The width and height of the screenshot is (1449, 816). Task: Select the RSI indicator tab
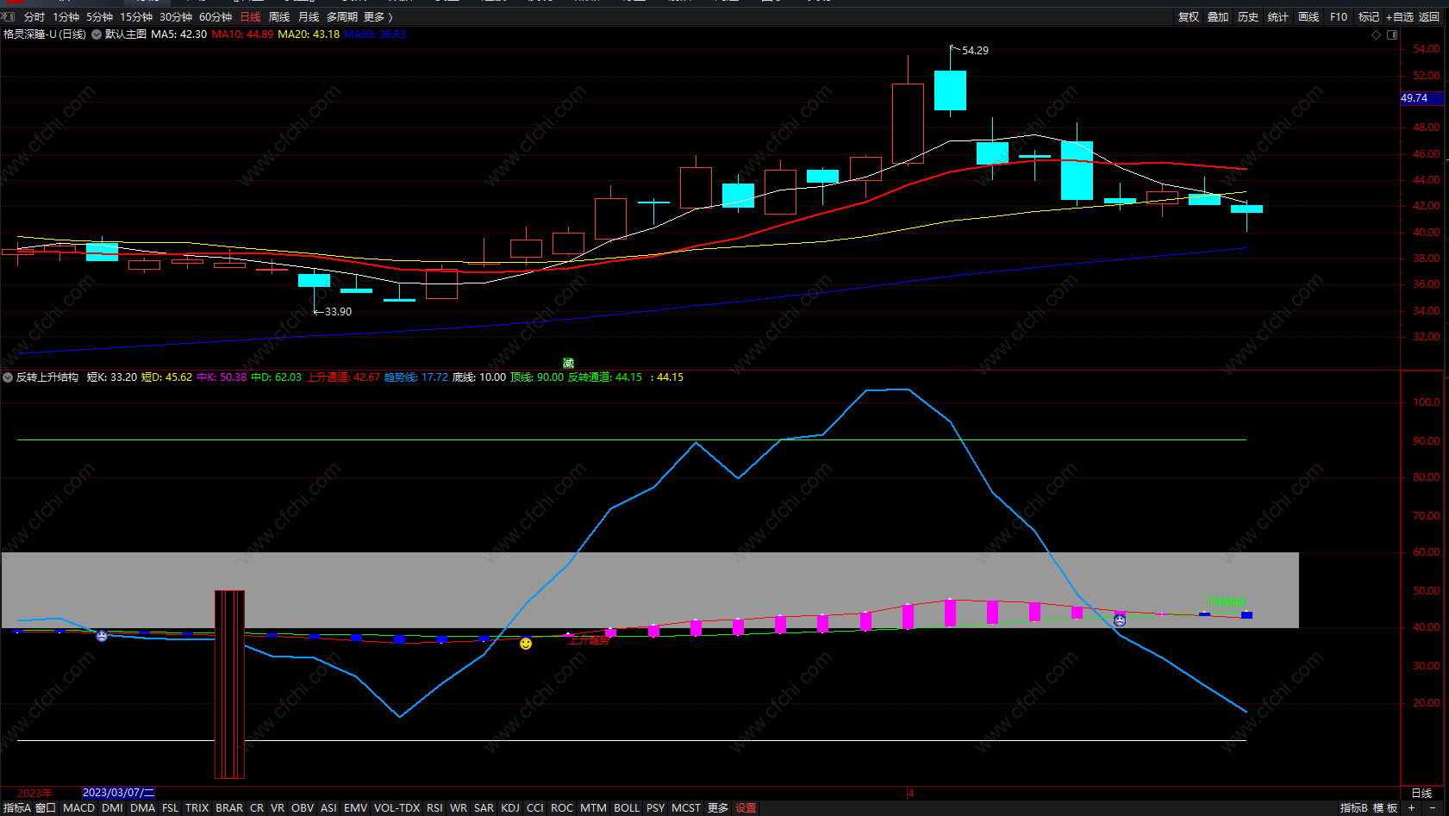coord(434,808)
